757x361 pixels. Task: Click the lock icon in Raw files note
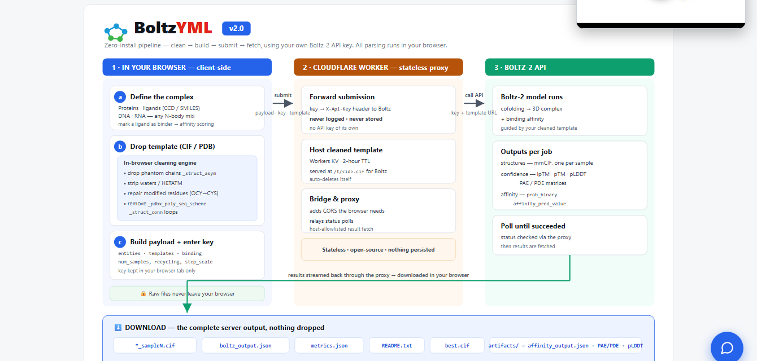click(x=143, y=294)
